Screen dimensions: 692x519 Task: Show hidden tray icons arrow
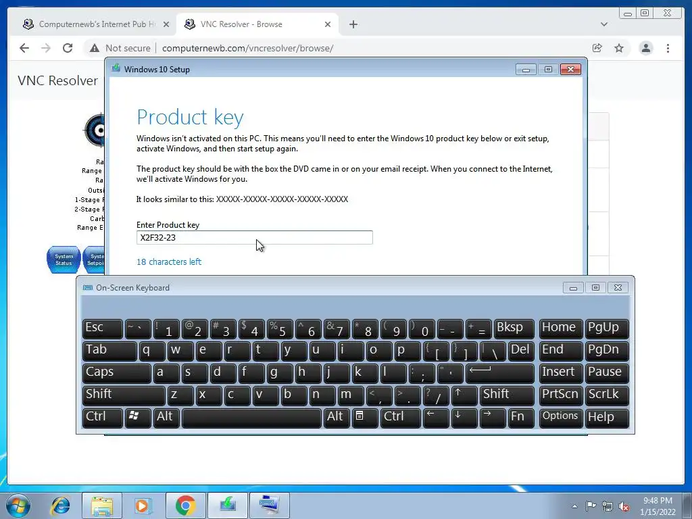click(x=574, y=506)
